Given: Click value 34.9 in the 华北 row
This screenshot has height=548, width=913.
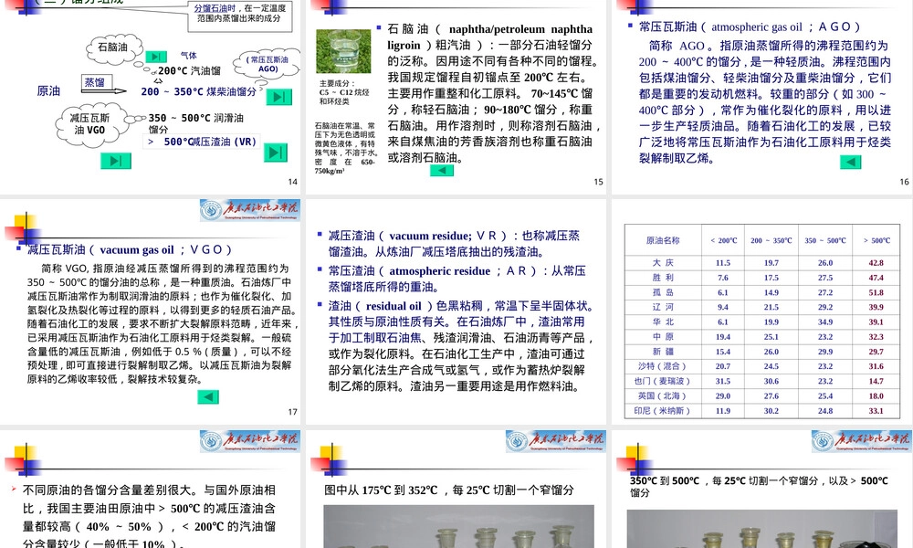Looking at the screenshot, I should [825, 322].
